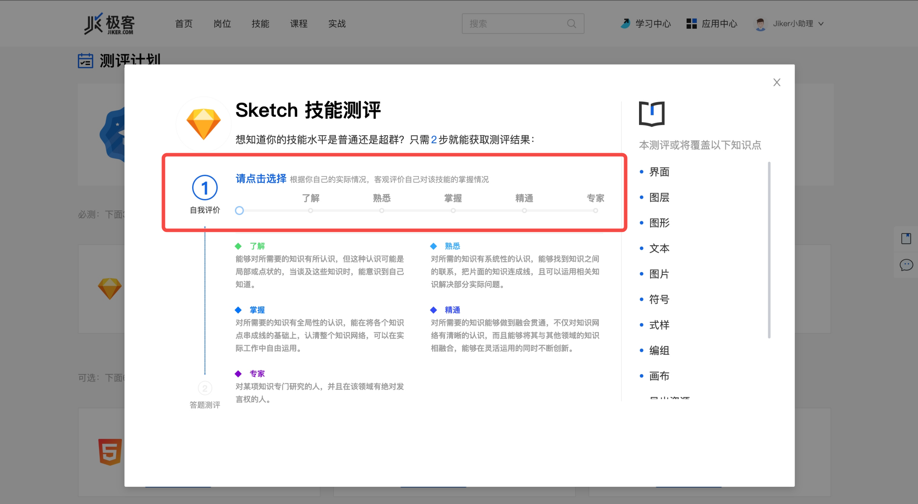Click the green 了解 level heading
The height and width of the screenshot is (504, 918).
point(257,246)
